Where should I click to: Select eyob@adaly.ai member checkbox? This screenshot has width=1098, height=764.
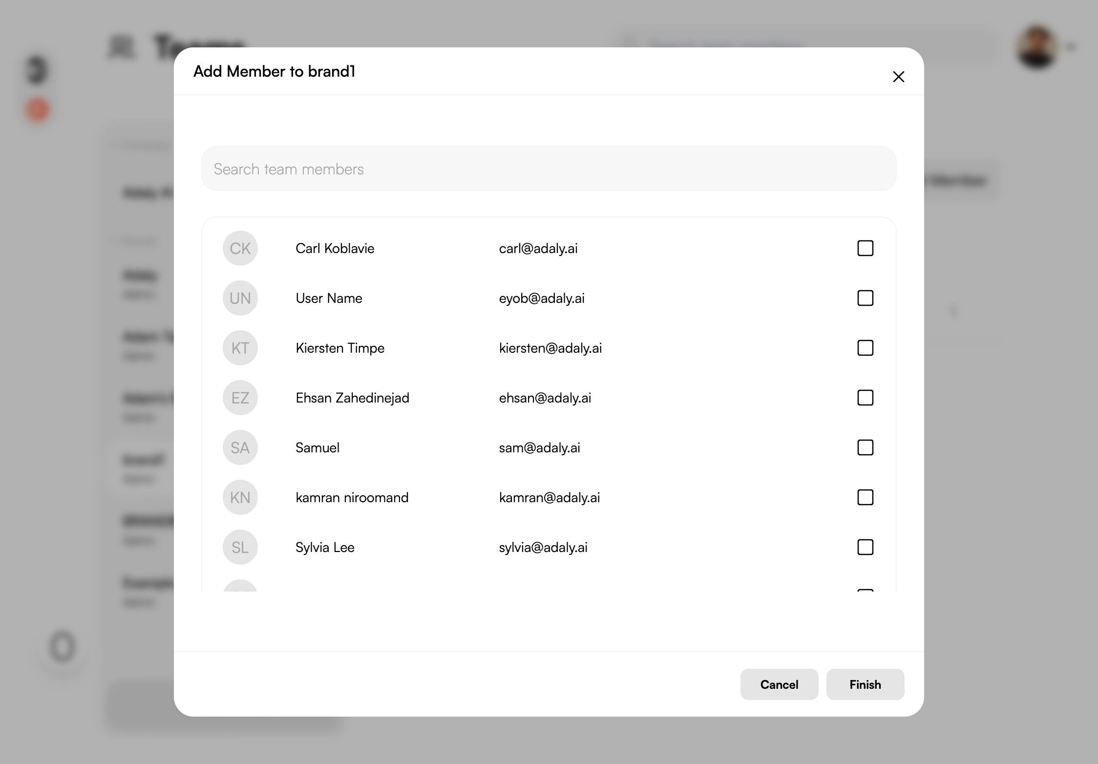tap(865, 298)
